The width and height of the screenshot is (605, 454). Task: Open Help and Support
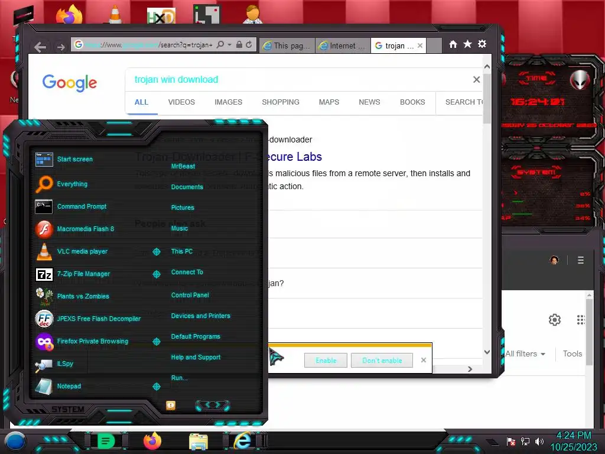(196, 357)
